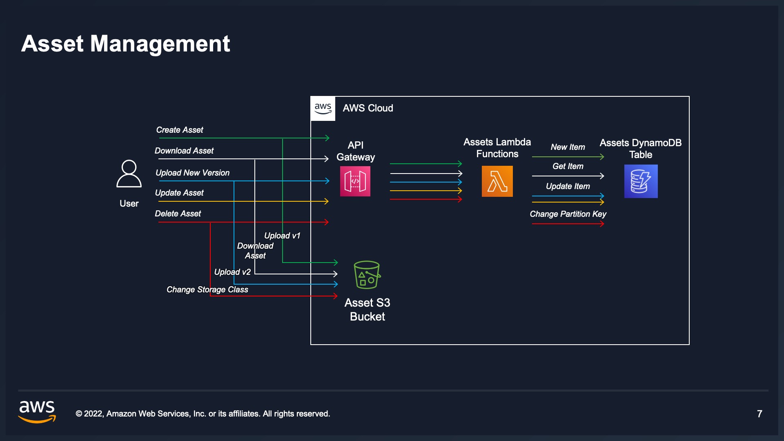Click the Download Asset label near User

click(x=184, y=151)
